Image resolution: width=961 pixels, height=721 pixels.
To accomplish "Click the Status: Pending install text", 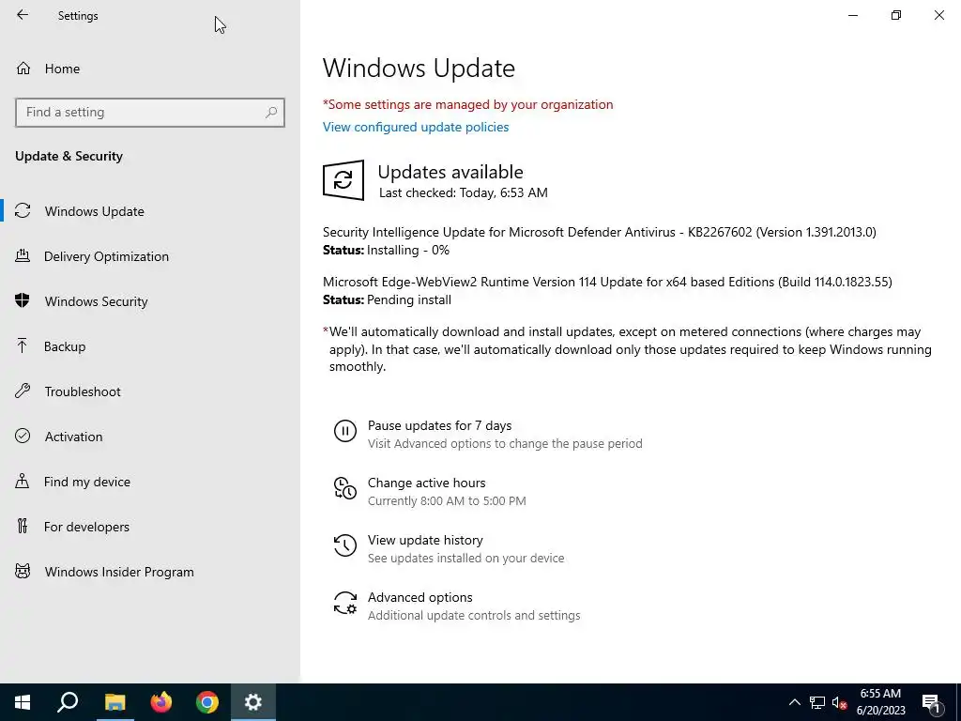I will 387,299.
